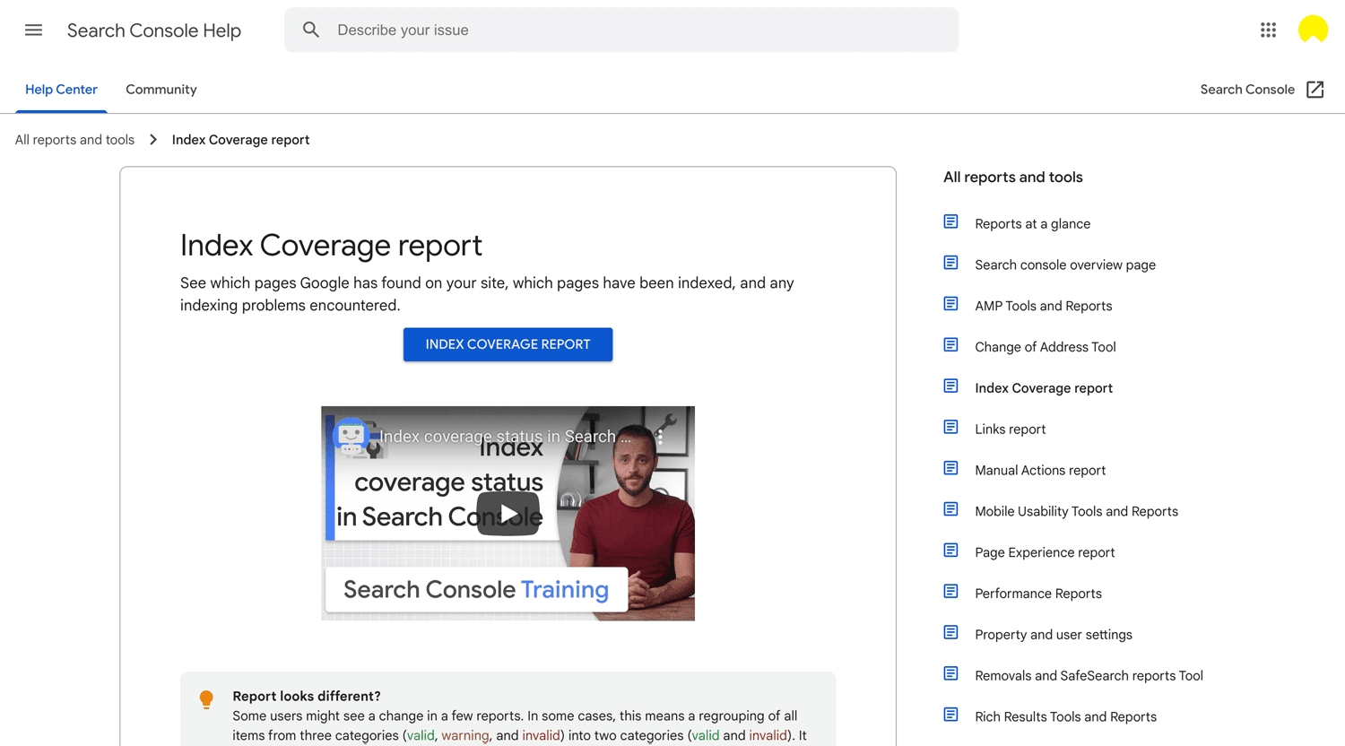Open the Search Console link

pyautogui.click(x=1247, y=90)
